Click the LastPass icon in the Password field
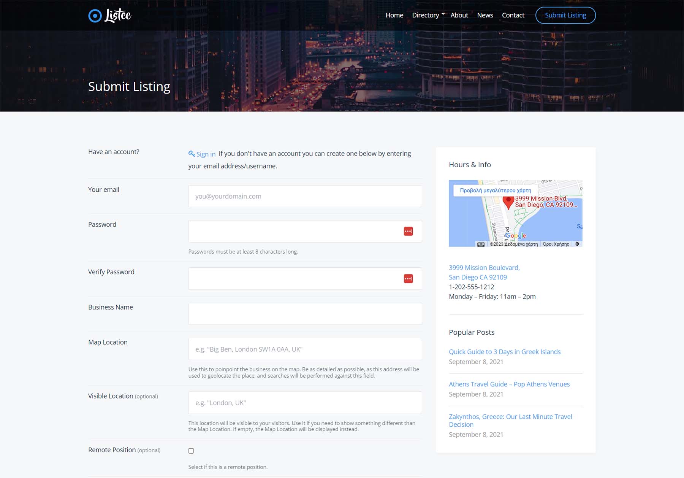This screenshot has width=684, height=478. tap(408, 231)
